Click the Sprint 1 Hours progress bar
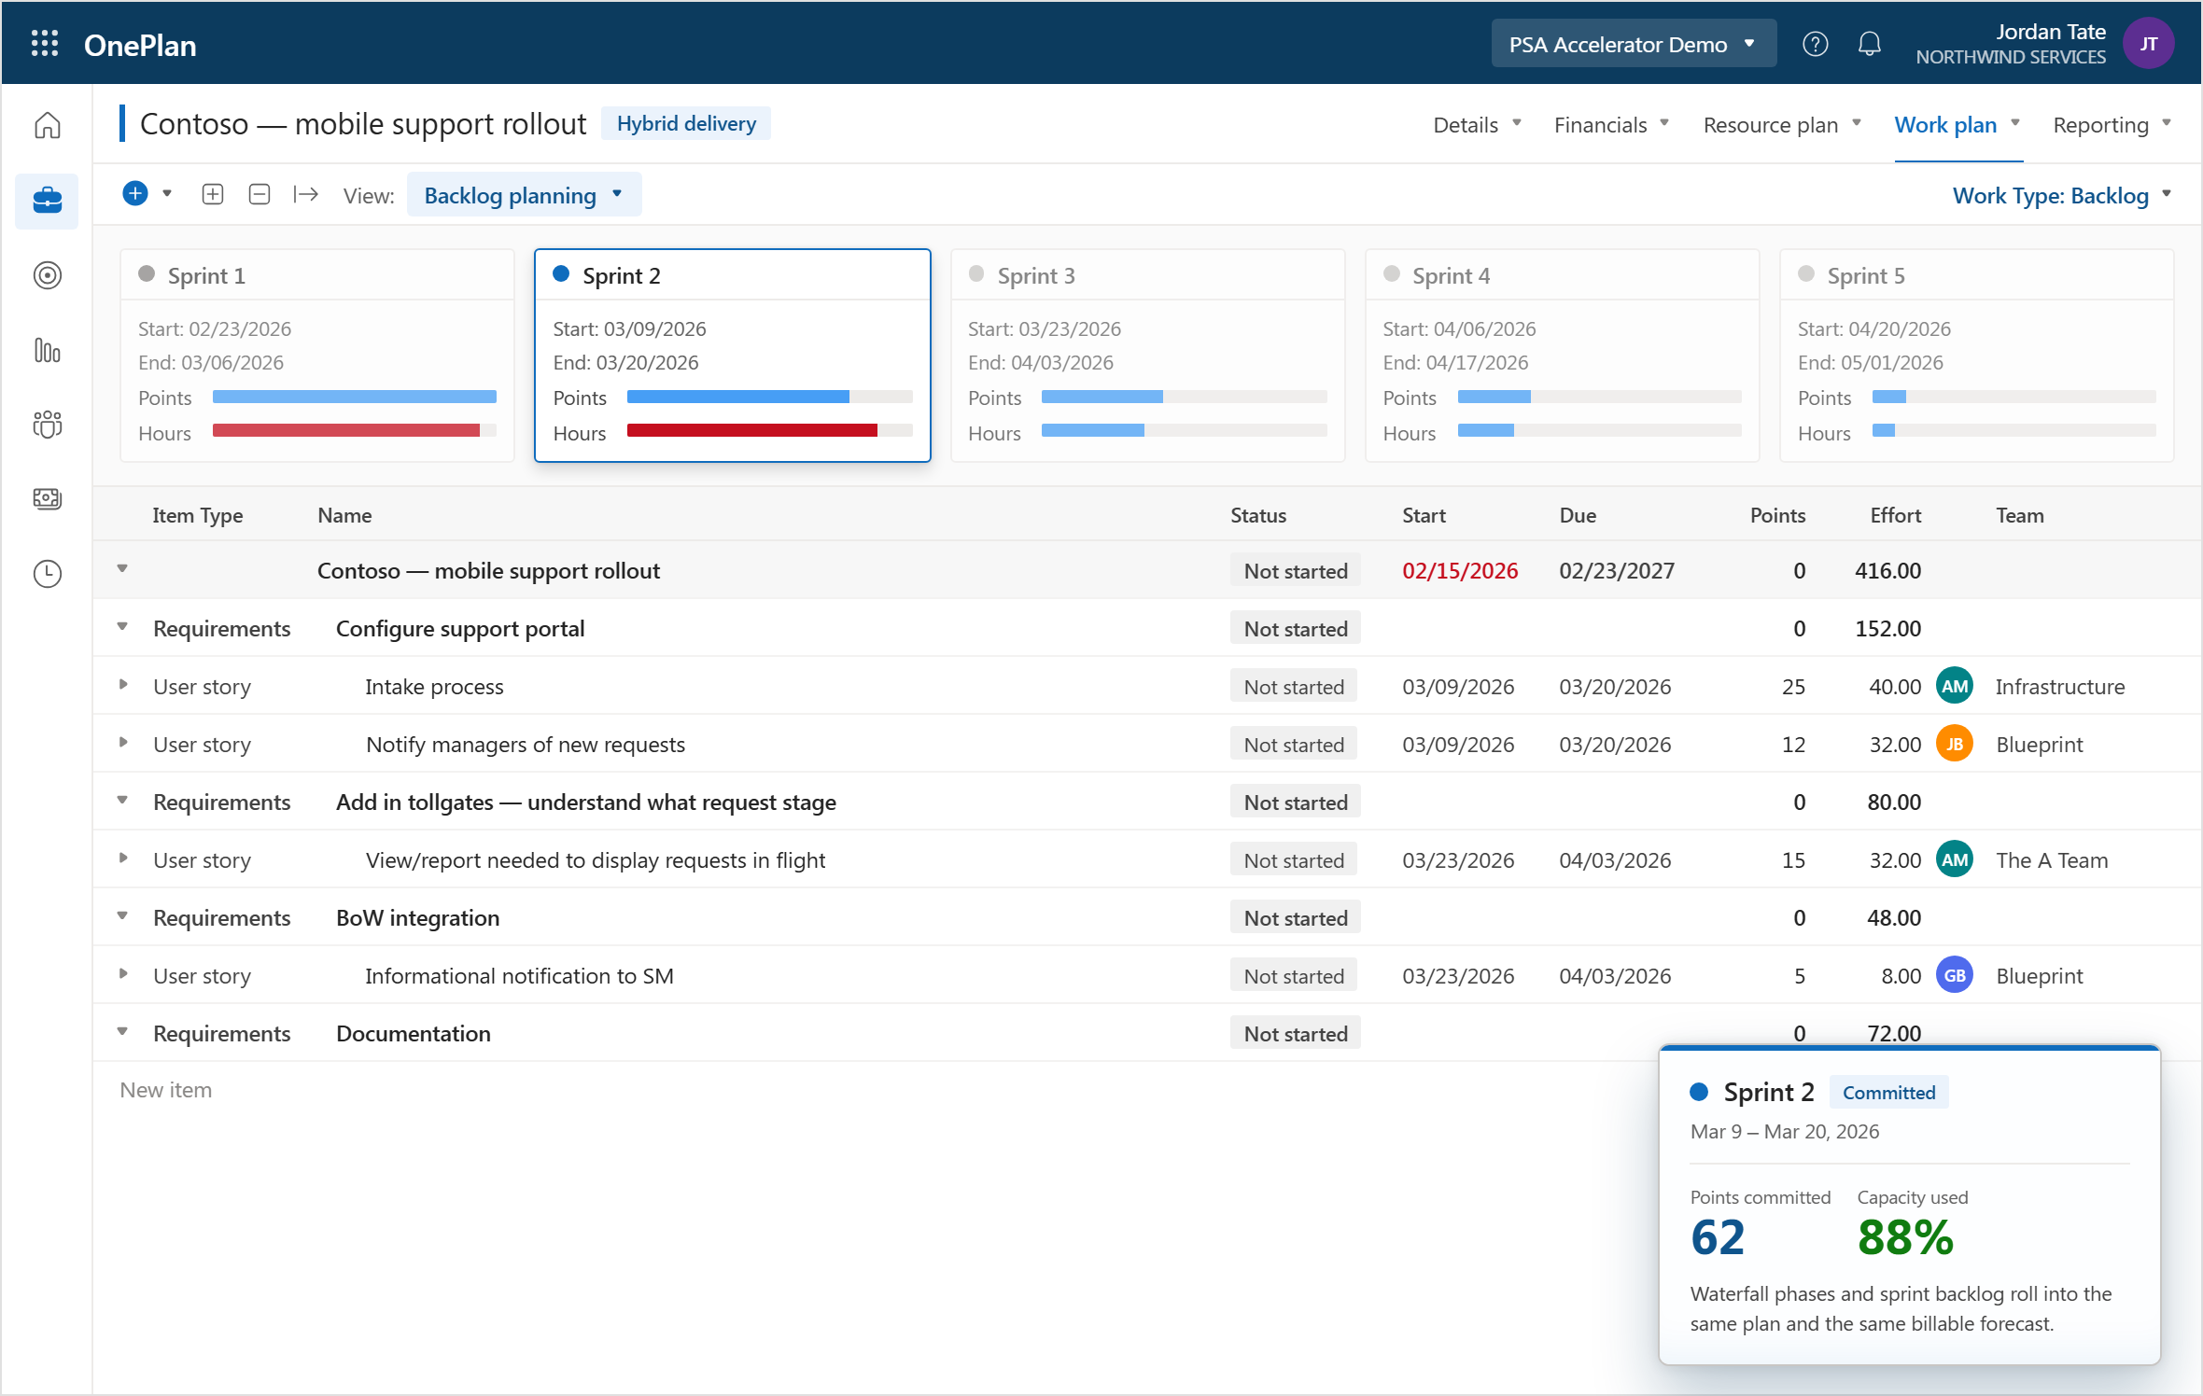Viewport: 2203px width, 1396px height. (x=355, y=430)
